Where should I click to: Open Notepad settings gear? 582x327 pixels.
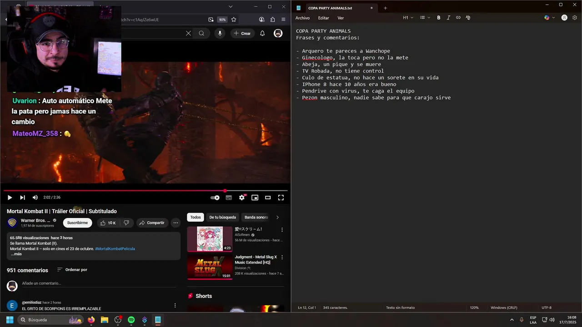(575, 18)
